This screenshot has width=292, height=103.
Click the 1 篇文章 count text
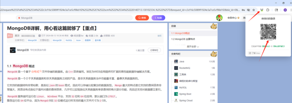[140, 50]
